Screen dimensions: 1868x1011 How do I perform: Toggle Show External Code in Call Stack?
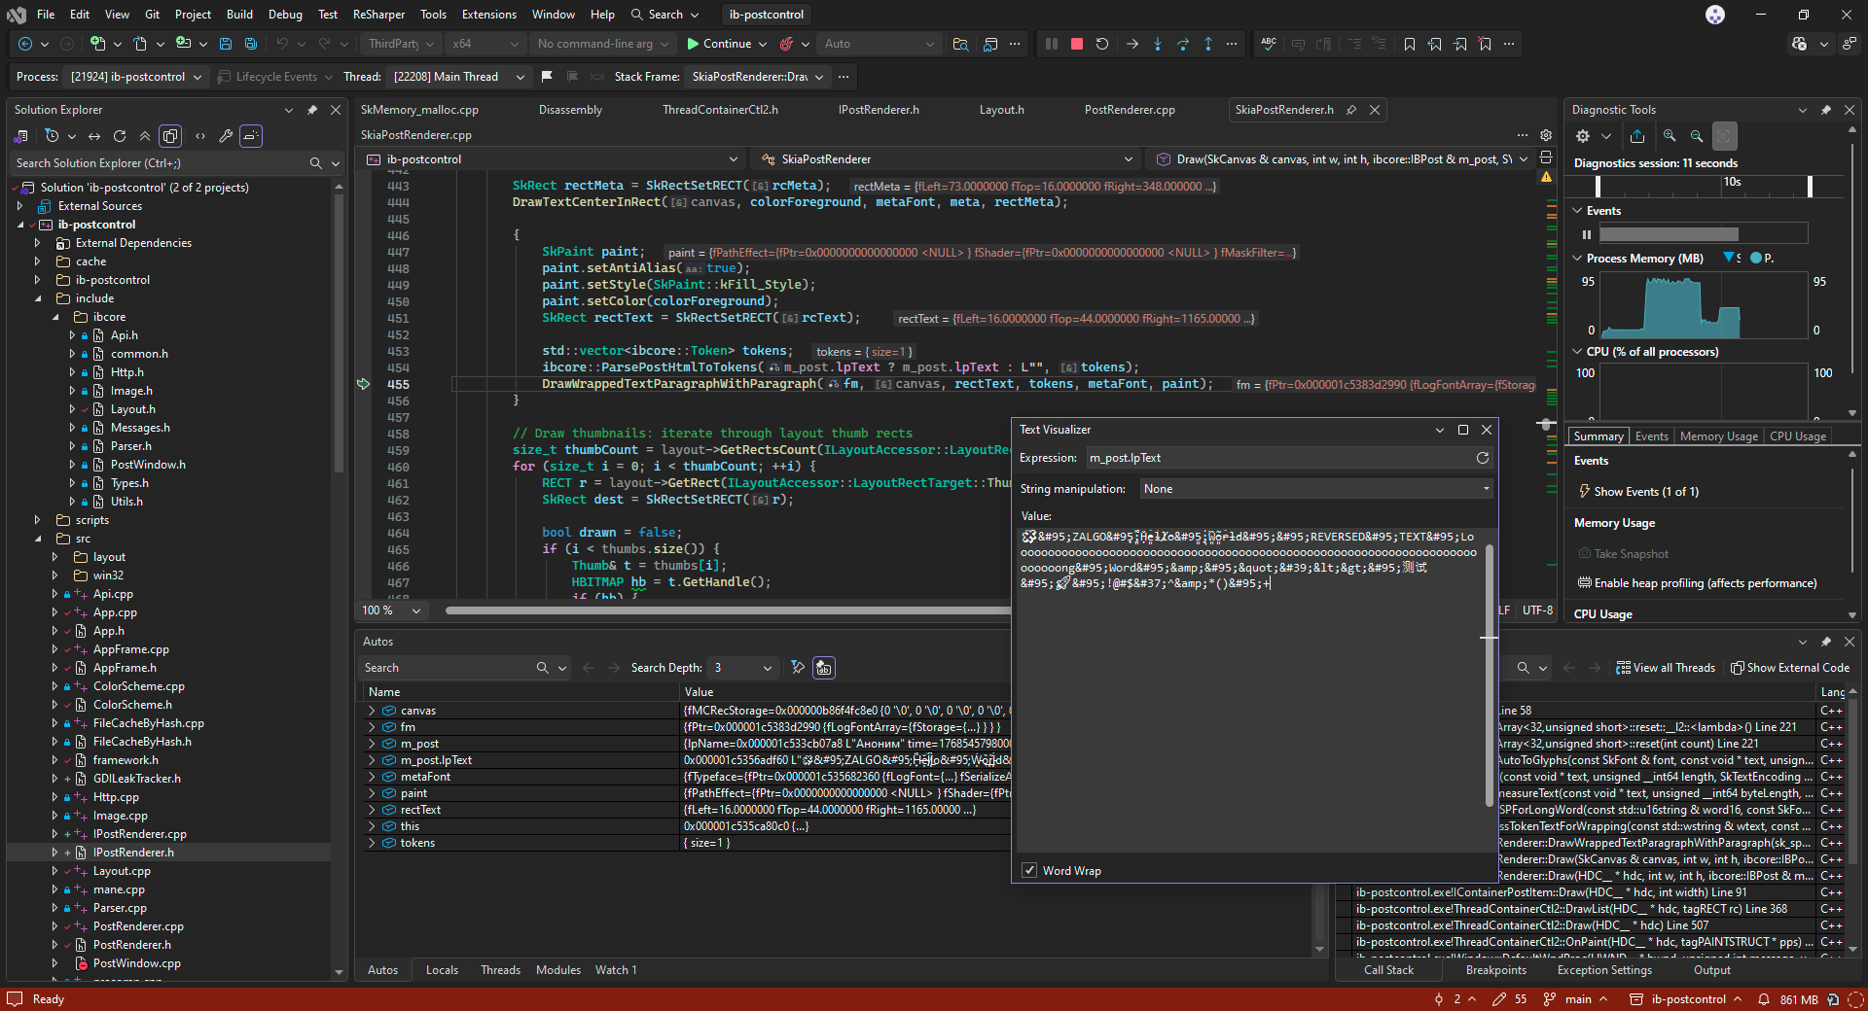click(1790, 668)
